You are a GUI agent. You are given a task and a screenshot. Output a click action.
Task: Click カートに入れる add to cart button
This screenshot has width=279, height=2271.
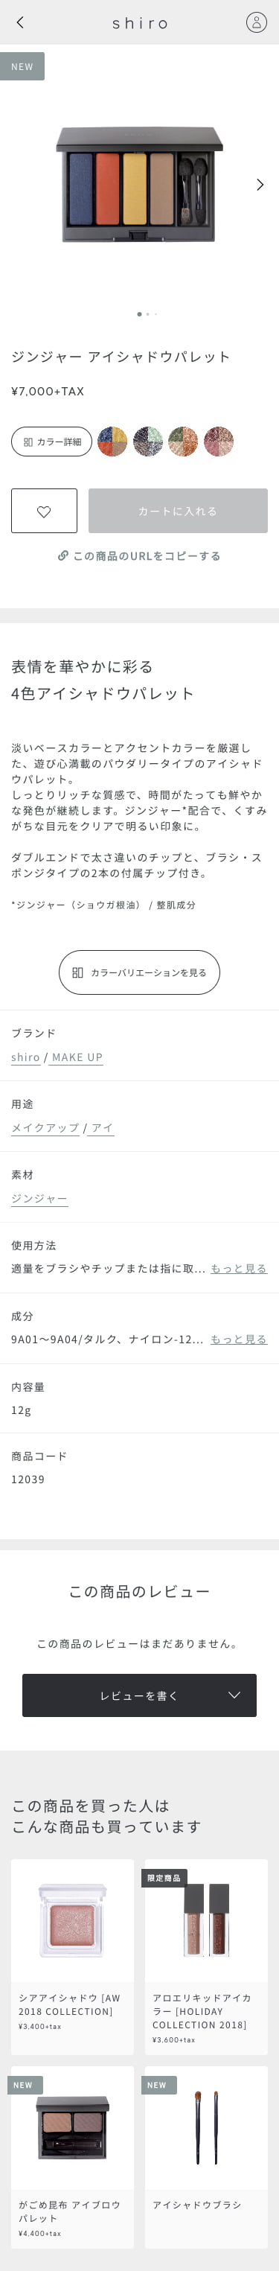[x=178, y=511]
